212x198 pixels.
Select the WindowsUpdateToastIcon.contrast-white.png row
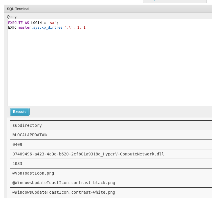64,192
